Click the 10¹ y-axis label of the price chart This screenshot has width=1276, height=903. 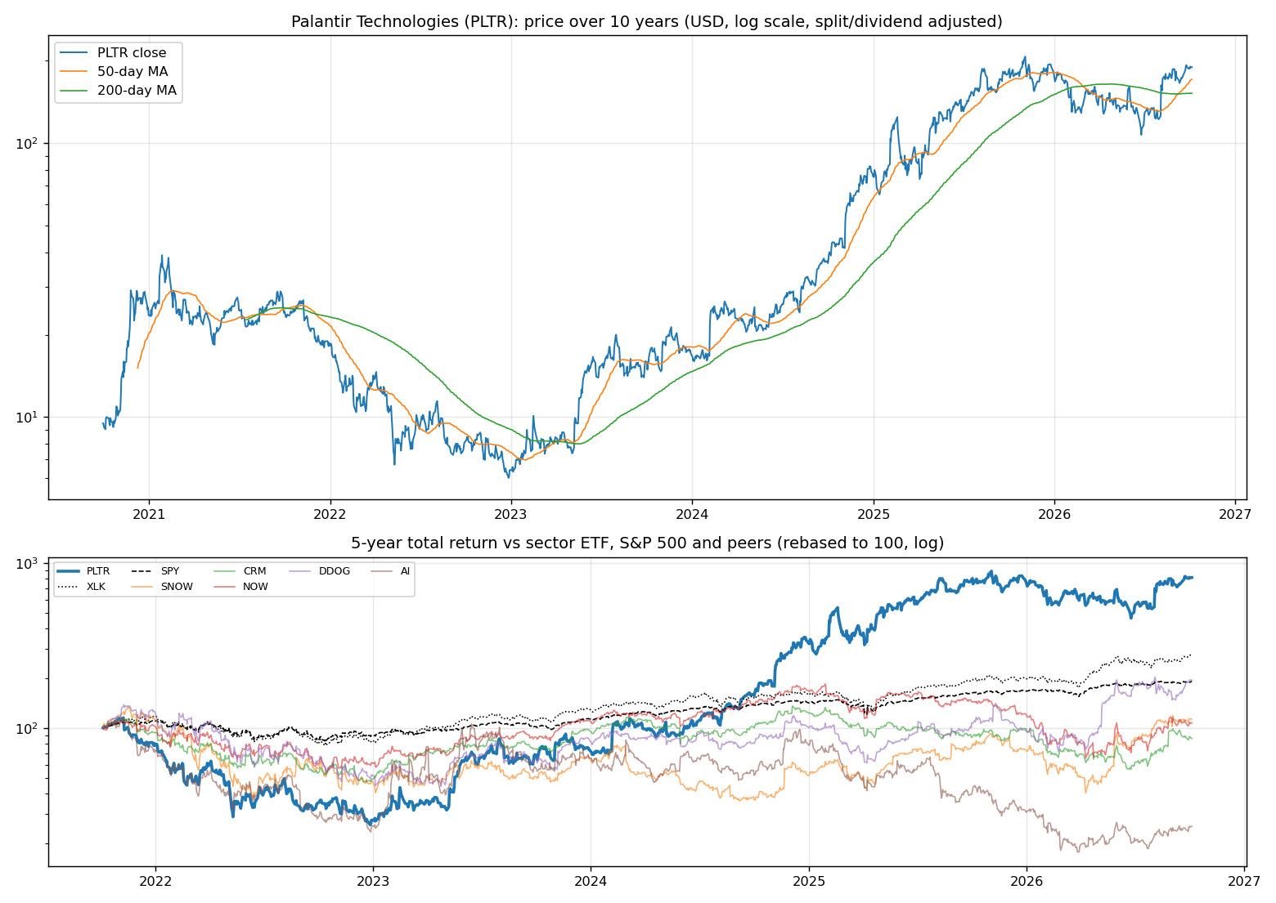pyautogui.click(x=29, y=417)
